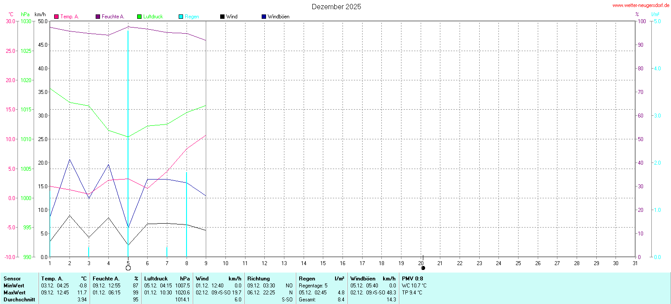Click the green Luftdruck legend square

140,17
